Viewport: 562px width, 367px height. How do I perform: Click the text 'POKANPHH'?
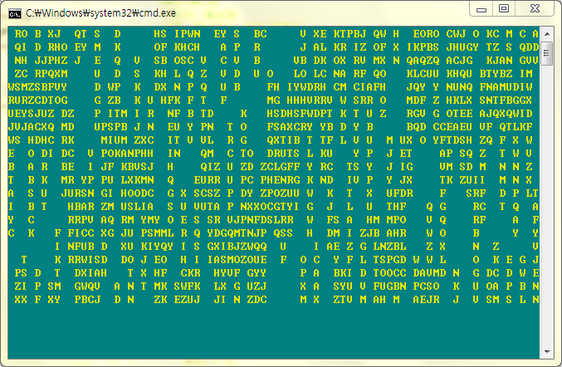(127, 154)
